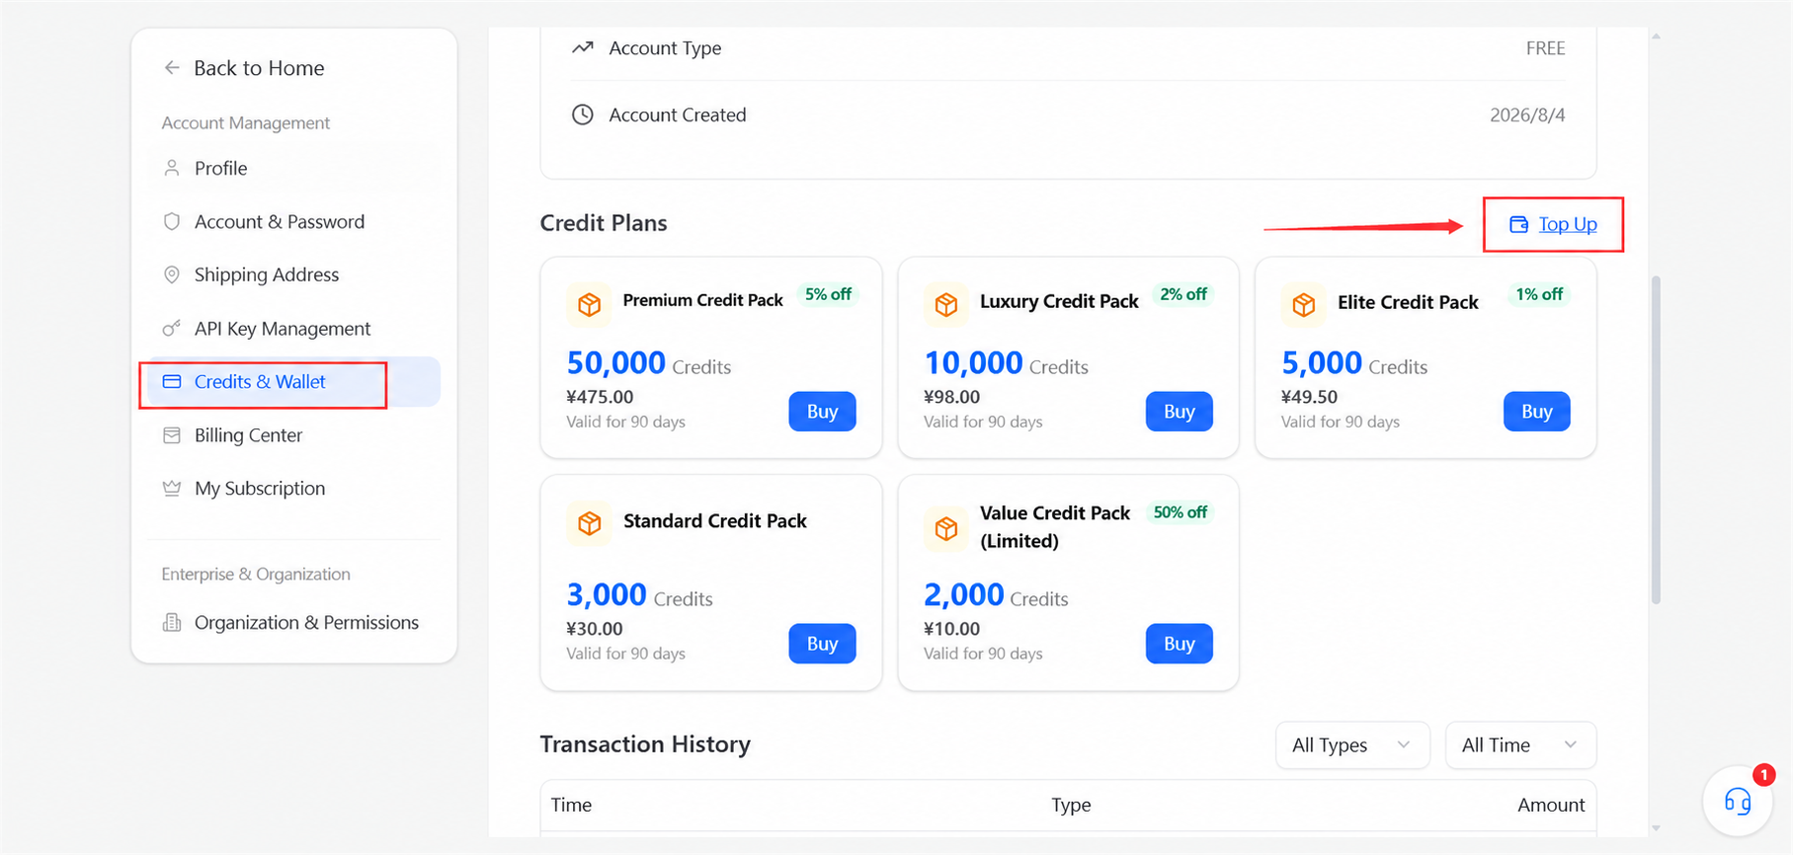Go to the Profile section
The width and height of the screenshot is (1793, 855).
point(293,168)
